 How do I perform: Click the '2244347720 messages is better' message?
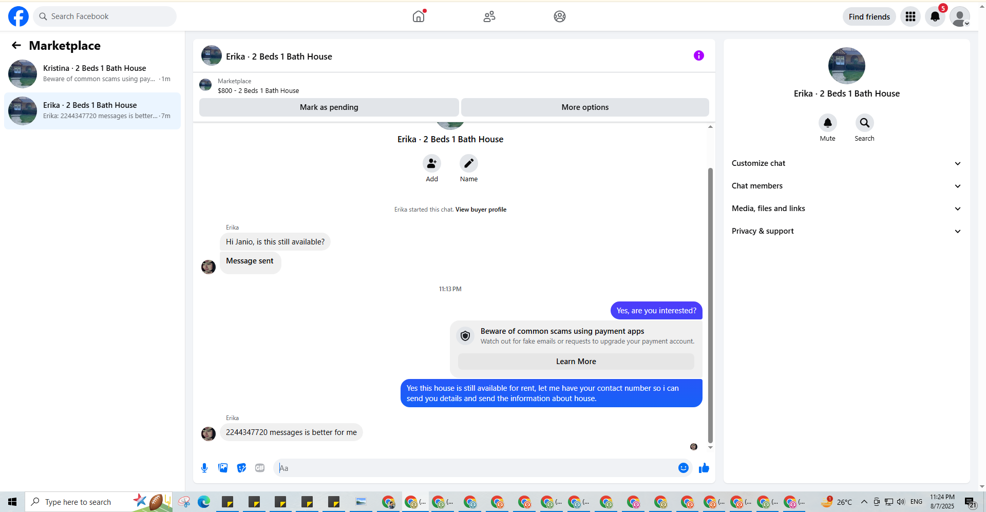click(x=291, y=432)
